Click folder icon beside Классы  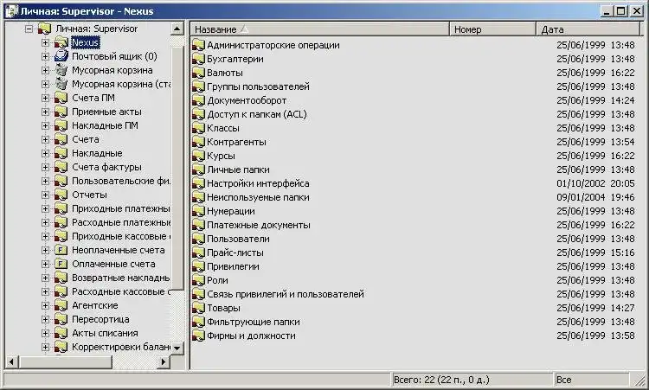click(x=199, y=128)
